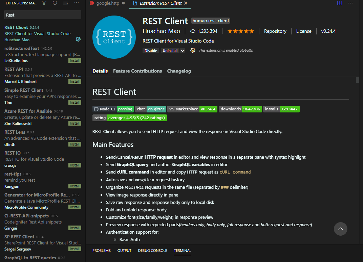This screenshot has height=262, width=363.
Task: Click the humao.rest-client identifier label
Action: [x=210, y=21]
